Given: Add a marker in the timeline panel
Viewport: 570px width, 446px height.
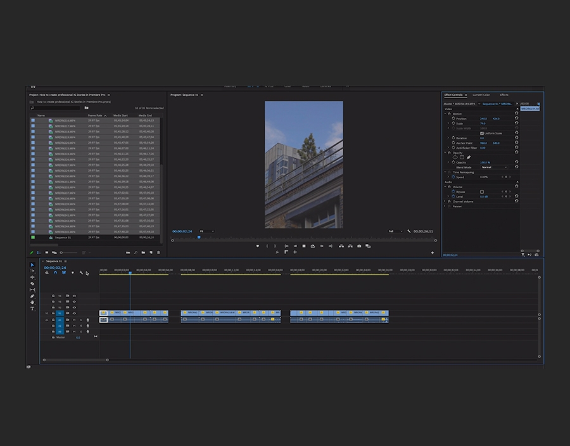Looking at the screenshot, I should [72, 272].
